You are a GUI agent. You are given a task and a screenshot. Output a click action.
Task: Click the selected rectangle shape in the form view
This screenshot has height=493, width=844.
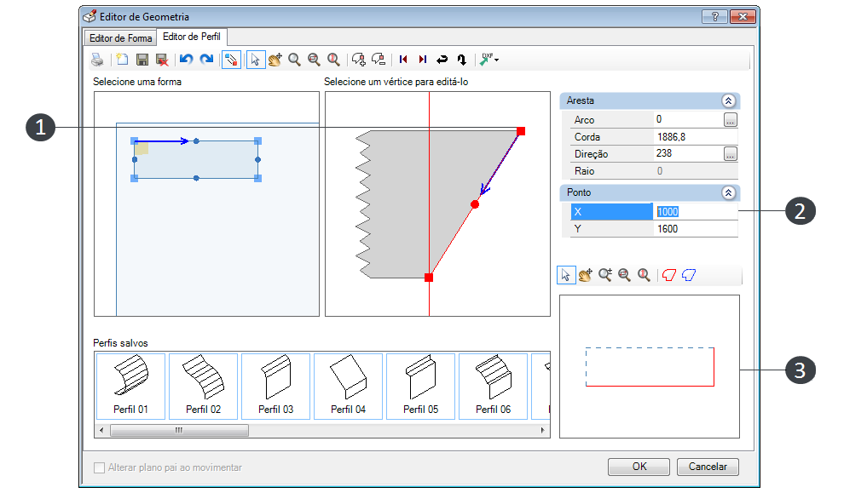[196, 160]
